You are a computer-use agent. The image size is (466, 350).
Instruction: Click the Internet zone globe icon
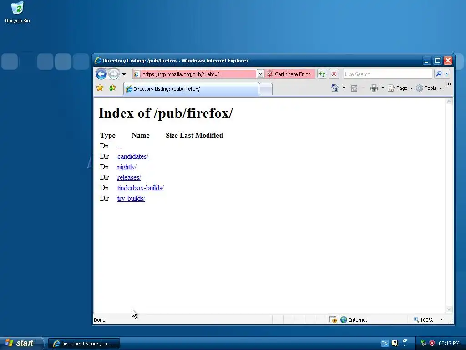click(x=344, y=319)
